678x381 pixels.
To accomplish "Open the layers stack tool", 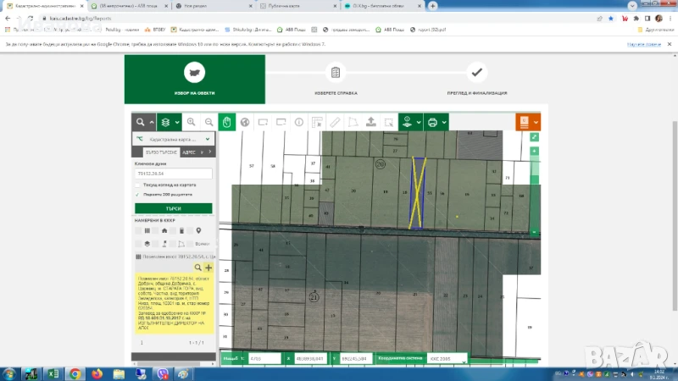I will [166, 122].
